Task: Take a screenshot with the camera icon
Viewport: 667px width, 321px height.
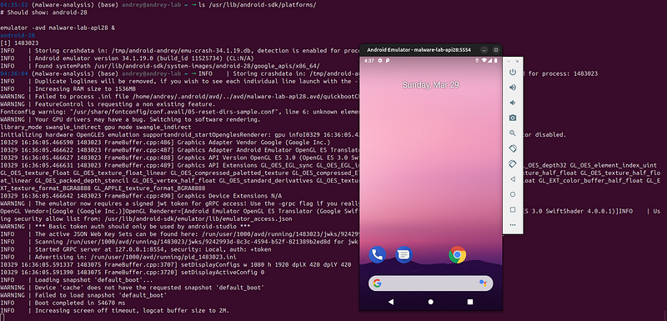Action: point(513,118)
